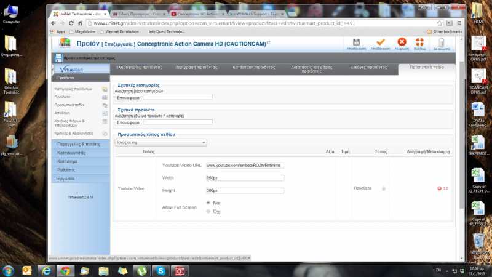This screenshot has width=492, height=277.
Task: Click Επαναφορά button under Σχετικά προϊόντα
Action: 128,122
